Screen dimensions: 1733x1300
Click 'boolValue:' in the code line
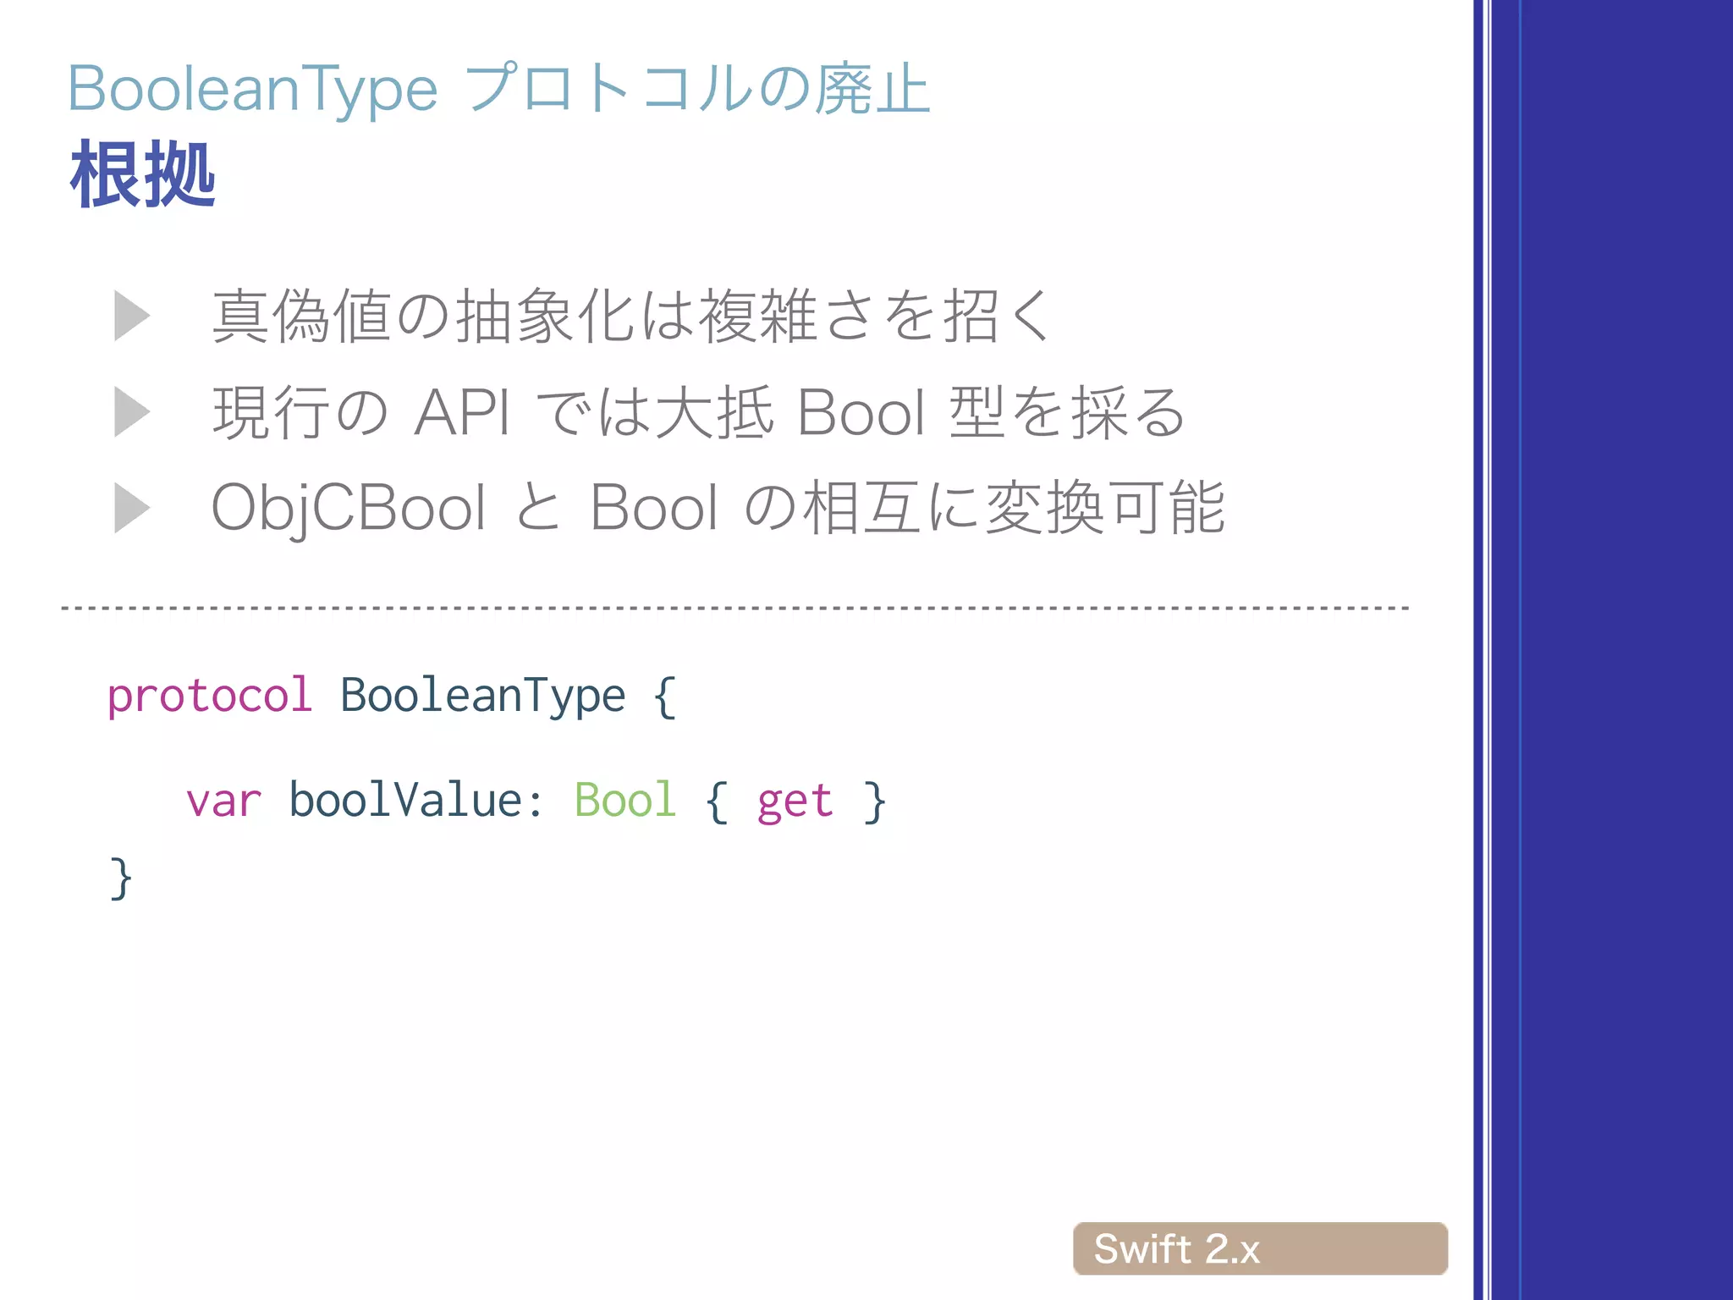(416, 800)
